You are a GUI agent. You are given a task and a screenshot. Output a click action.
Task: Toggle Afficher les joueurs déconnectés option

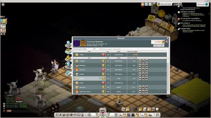point(100,49)
